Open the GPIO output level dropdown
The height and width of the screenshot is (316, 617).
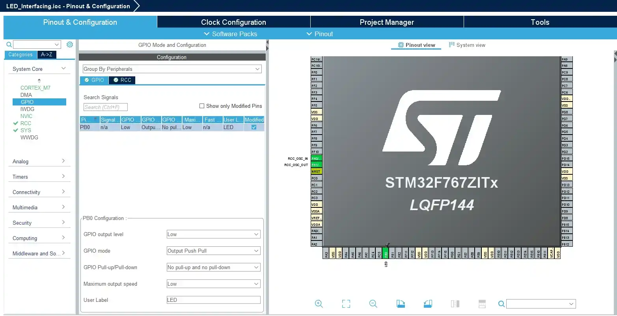click(x=213, y=234)
